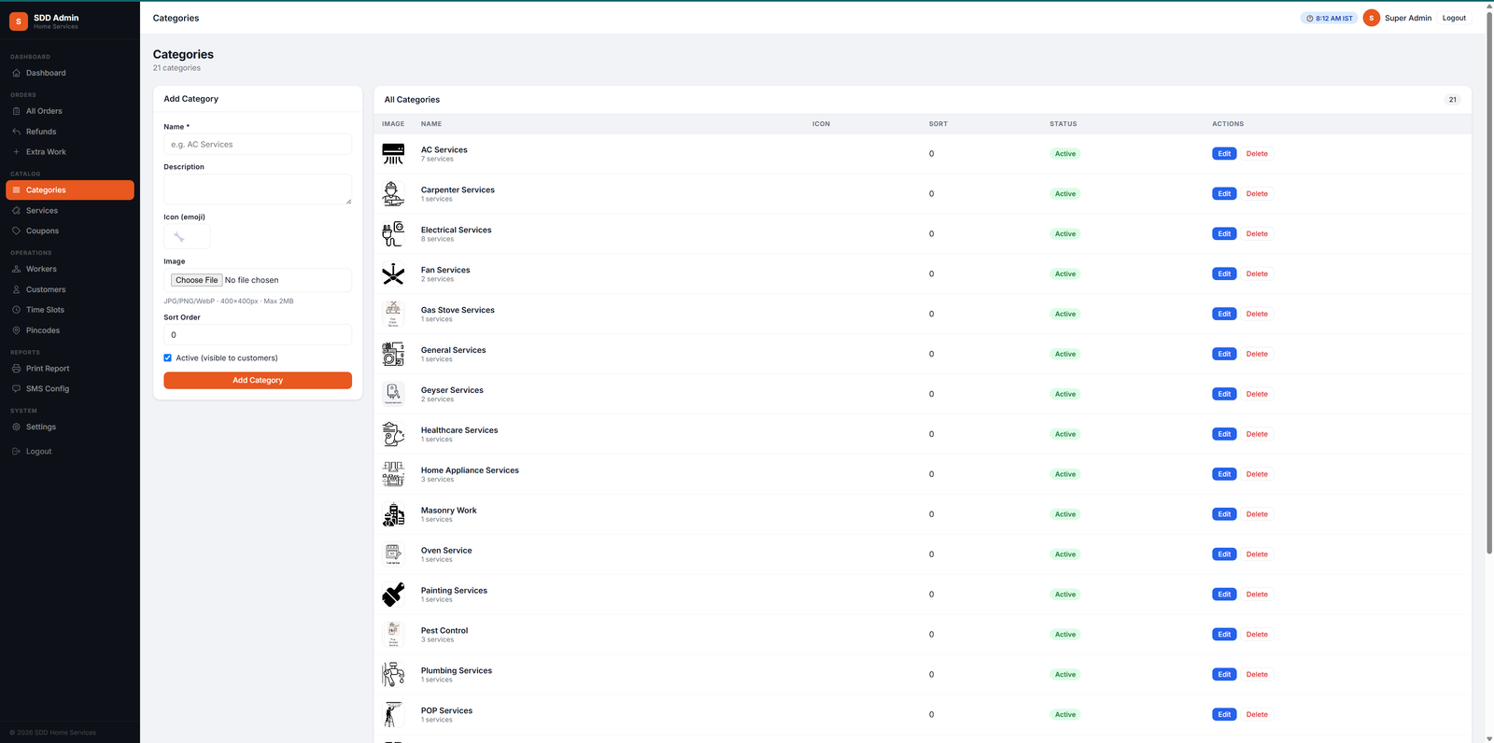Screen dimensions: 1494x743
Task: Click the All Orders sidebar icon
Action: click(16, 111)
